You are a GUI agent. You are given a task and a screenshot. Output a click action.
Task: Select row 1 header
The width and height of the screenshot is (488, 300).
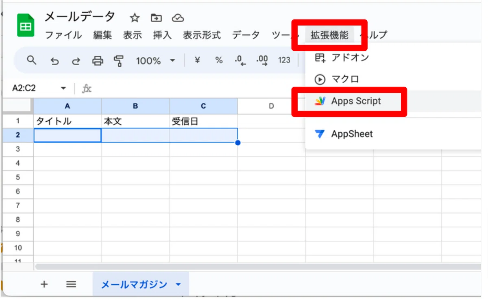(18, 121)
